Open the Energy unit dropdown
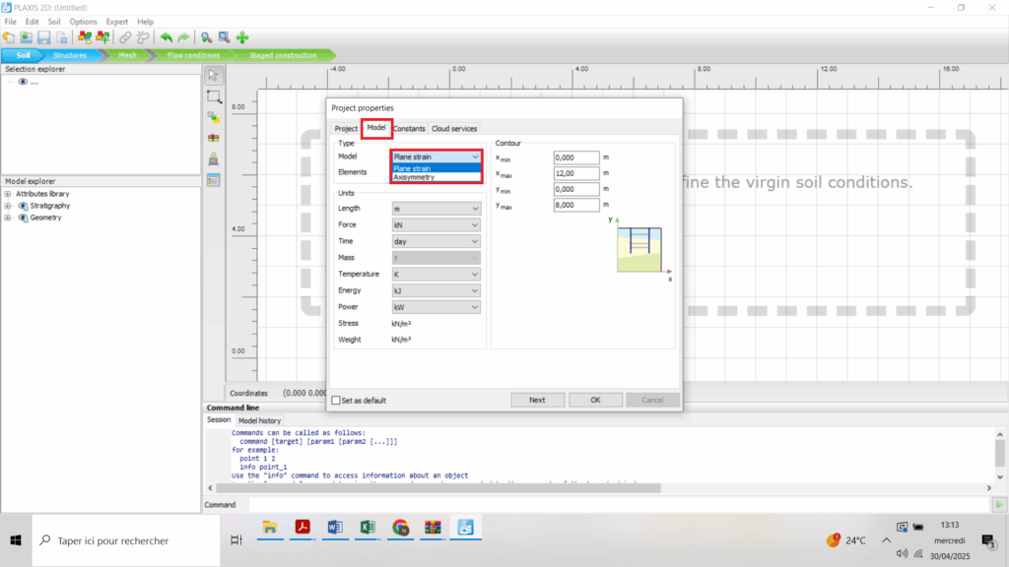This screenshot has height=567, width=1009. tap(436, 290)
